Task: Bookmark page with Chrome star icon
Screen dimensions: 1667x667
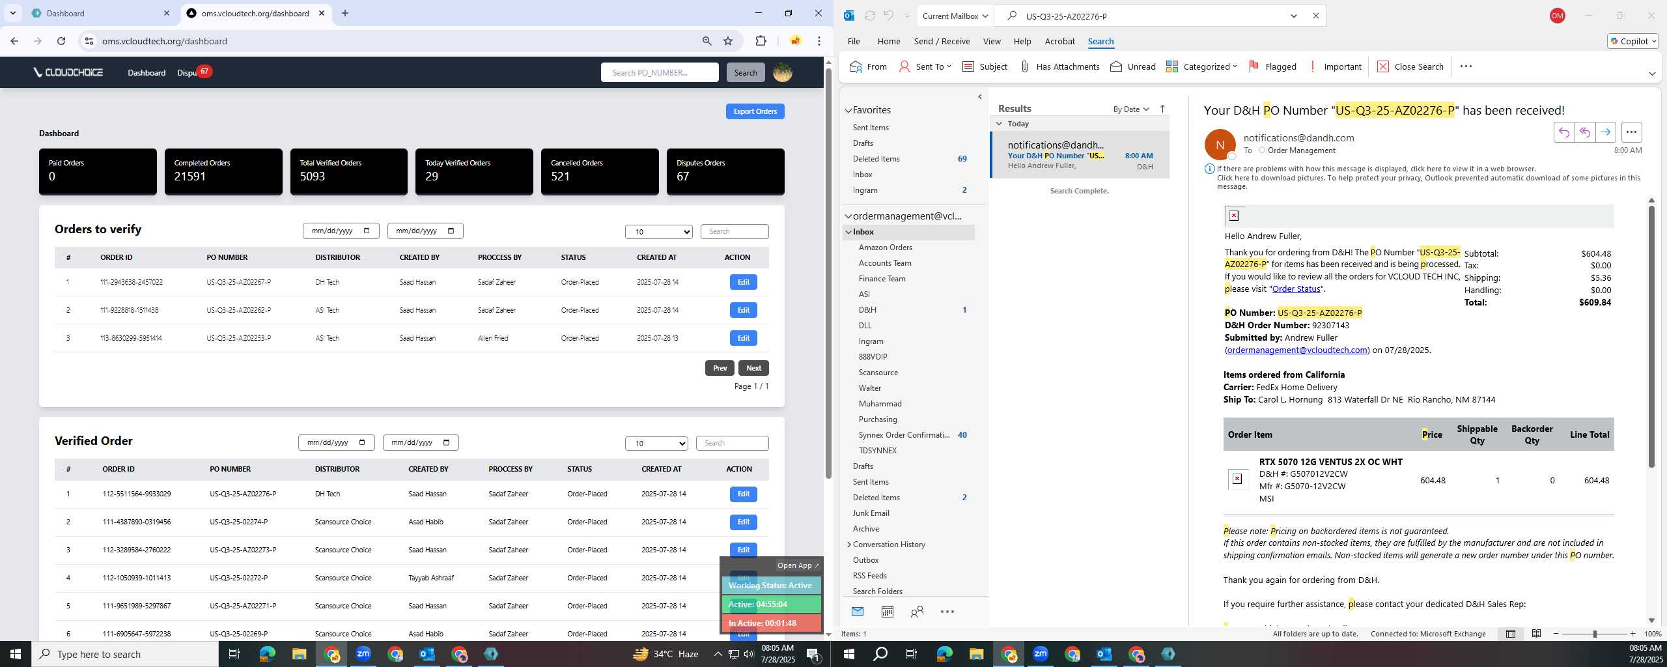Action: point(728,41)
